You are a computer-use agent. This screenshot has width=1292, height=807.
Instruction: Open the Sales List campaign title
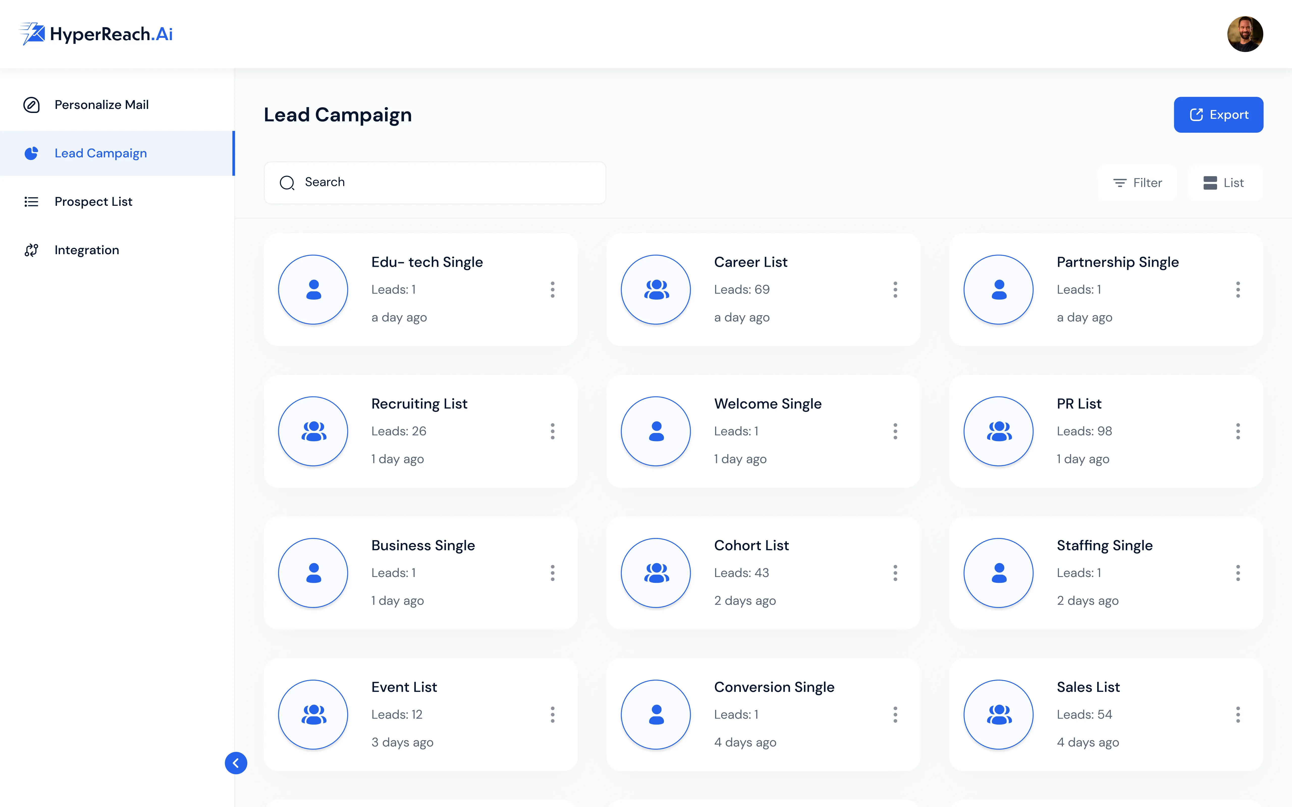(x=1088, y=687)
